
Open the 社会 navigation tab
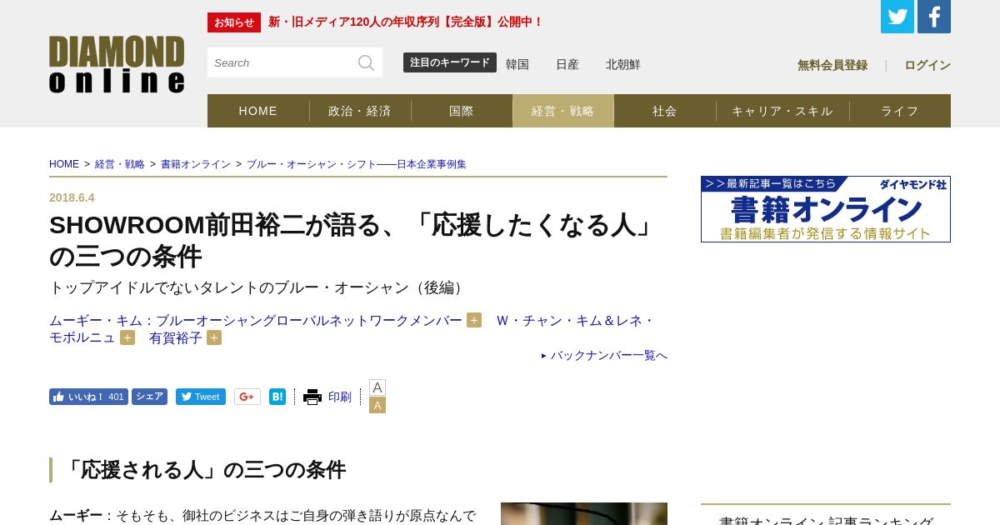point(665,111)
